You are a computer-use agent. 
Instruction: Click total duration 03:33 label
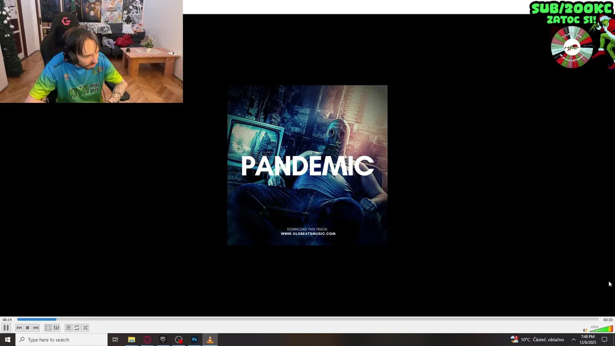coord(608,320)
